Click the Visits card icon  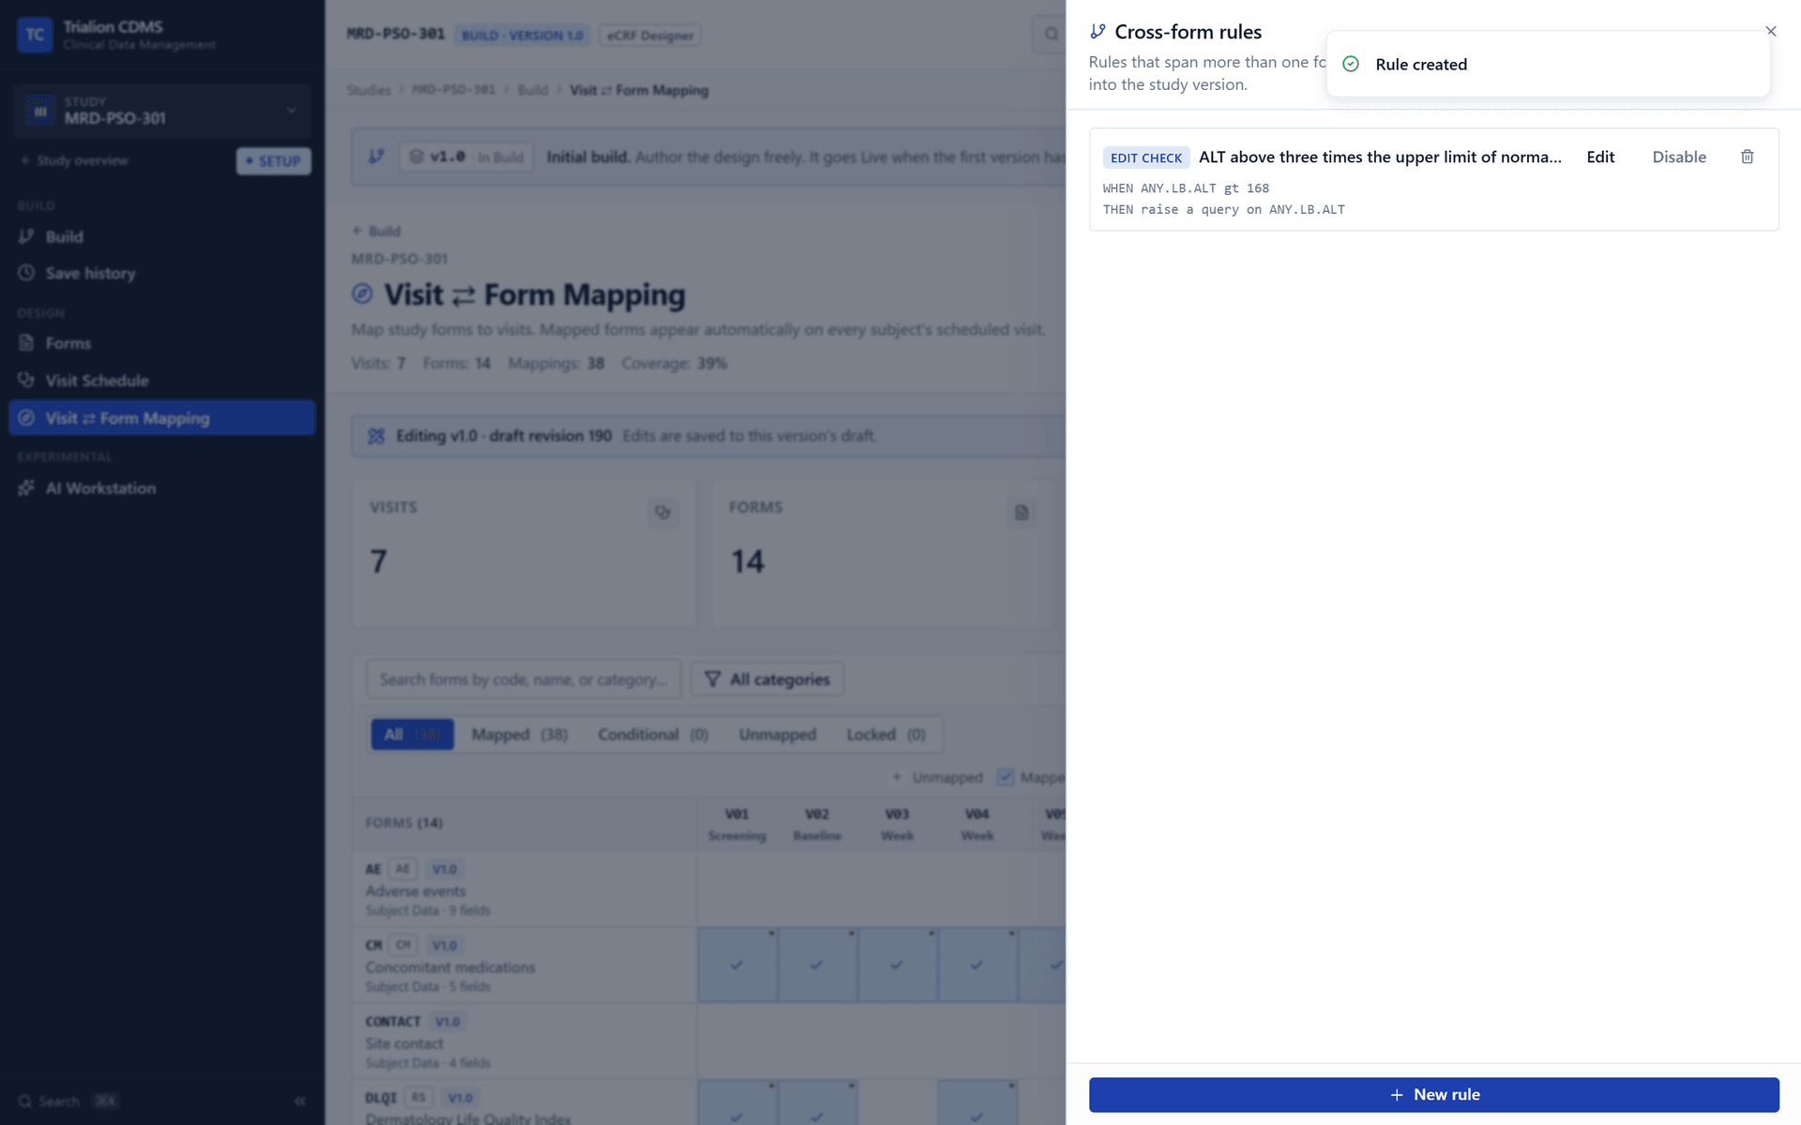(x=663, y=512)
